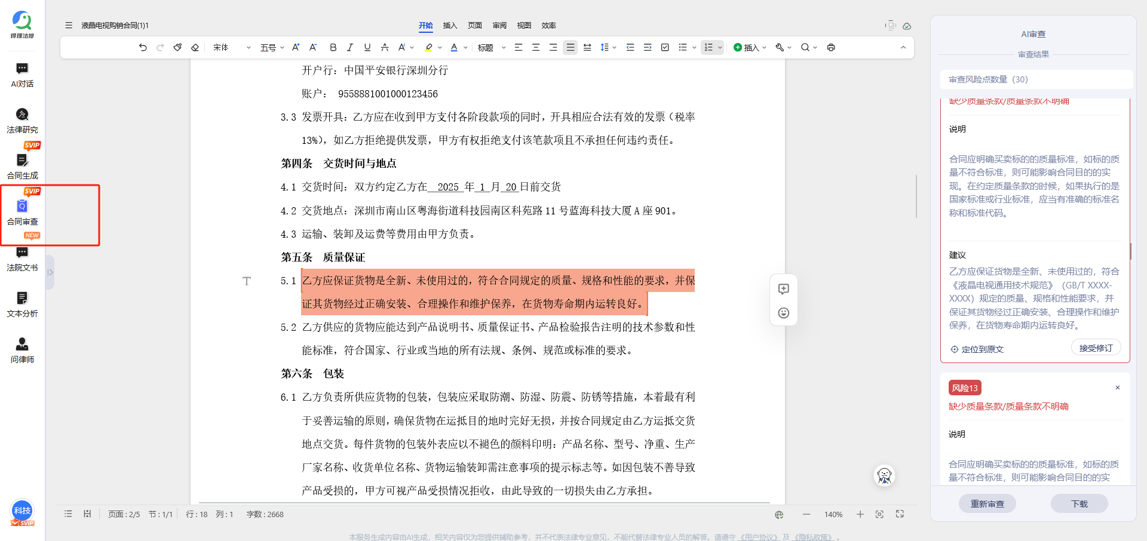Switch to the 审阅 ribbon tab
Image resolution: width=1147 pixels, height=541 pixels.
point(499,26)
